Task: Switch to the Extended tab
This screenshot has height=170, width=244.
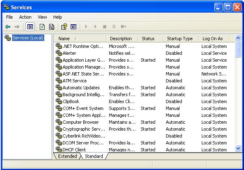Action: pyautogui.click(x=67, y=156)
